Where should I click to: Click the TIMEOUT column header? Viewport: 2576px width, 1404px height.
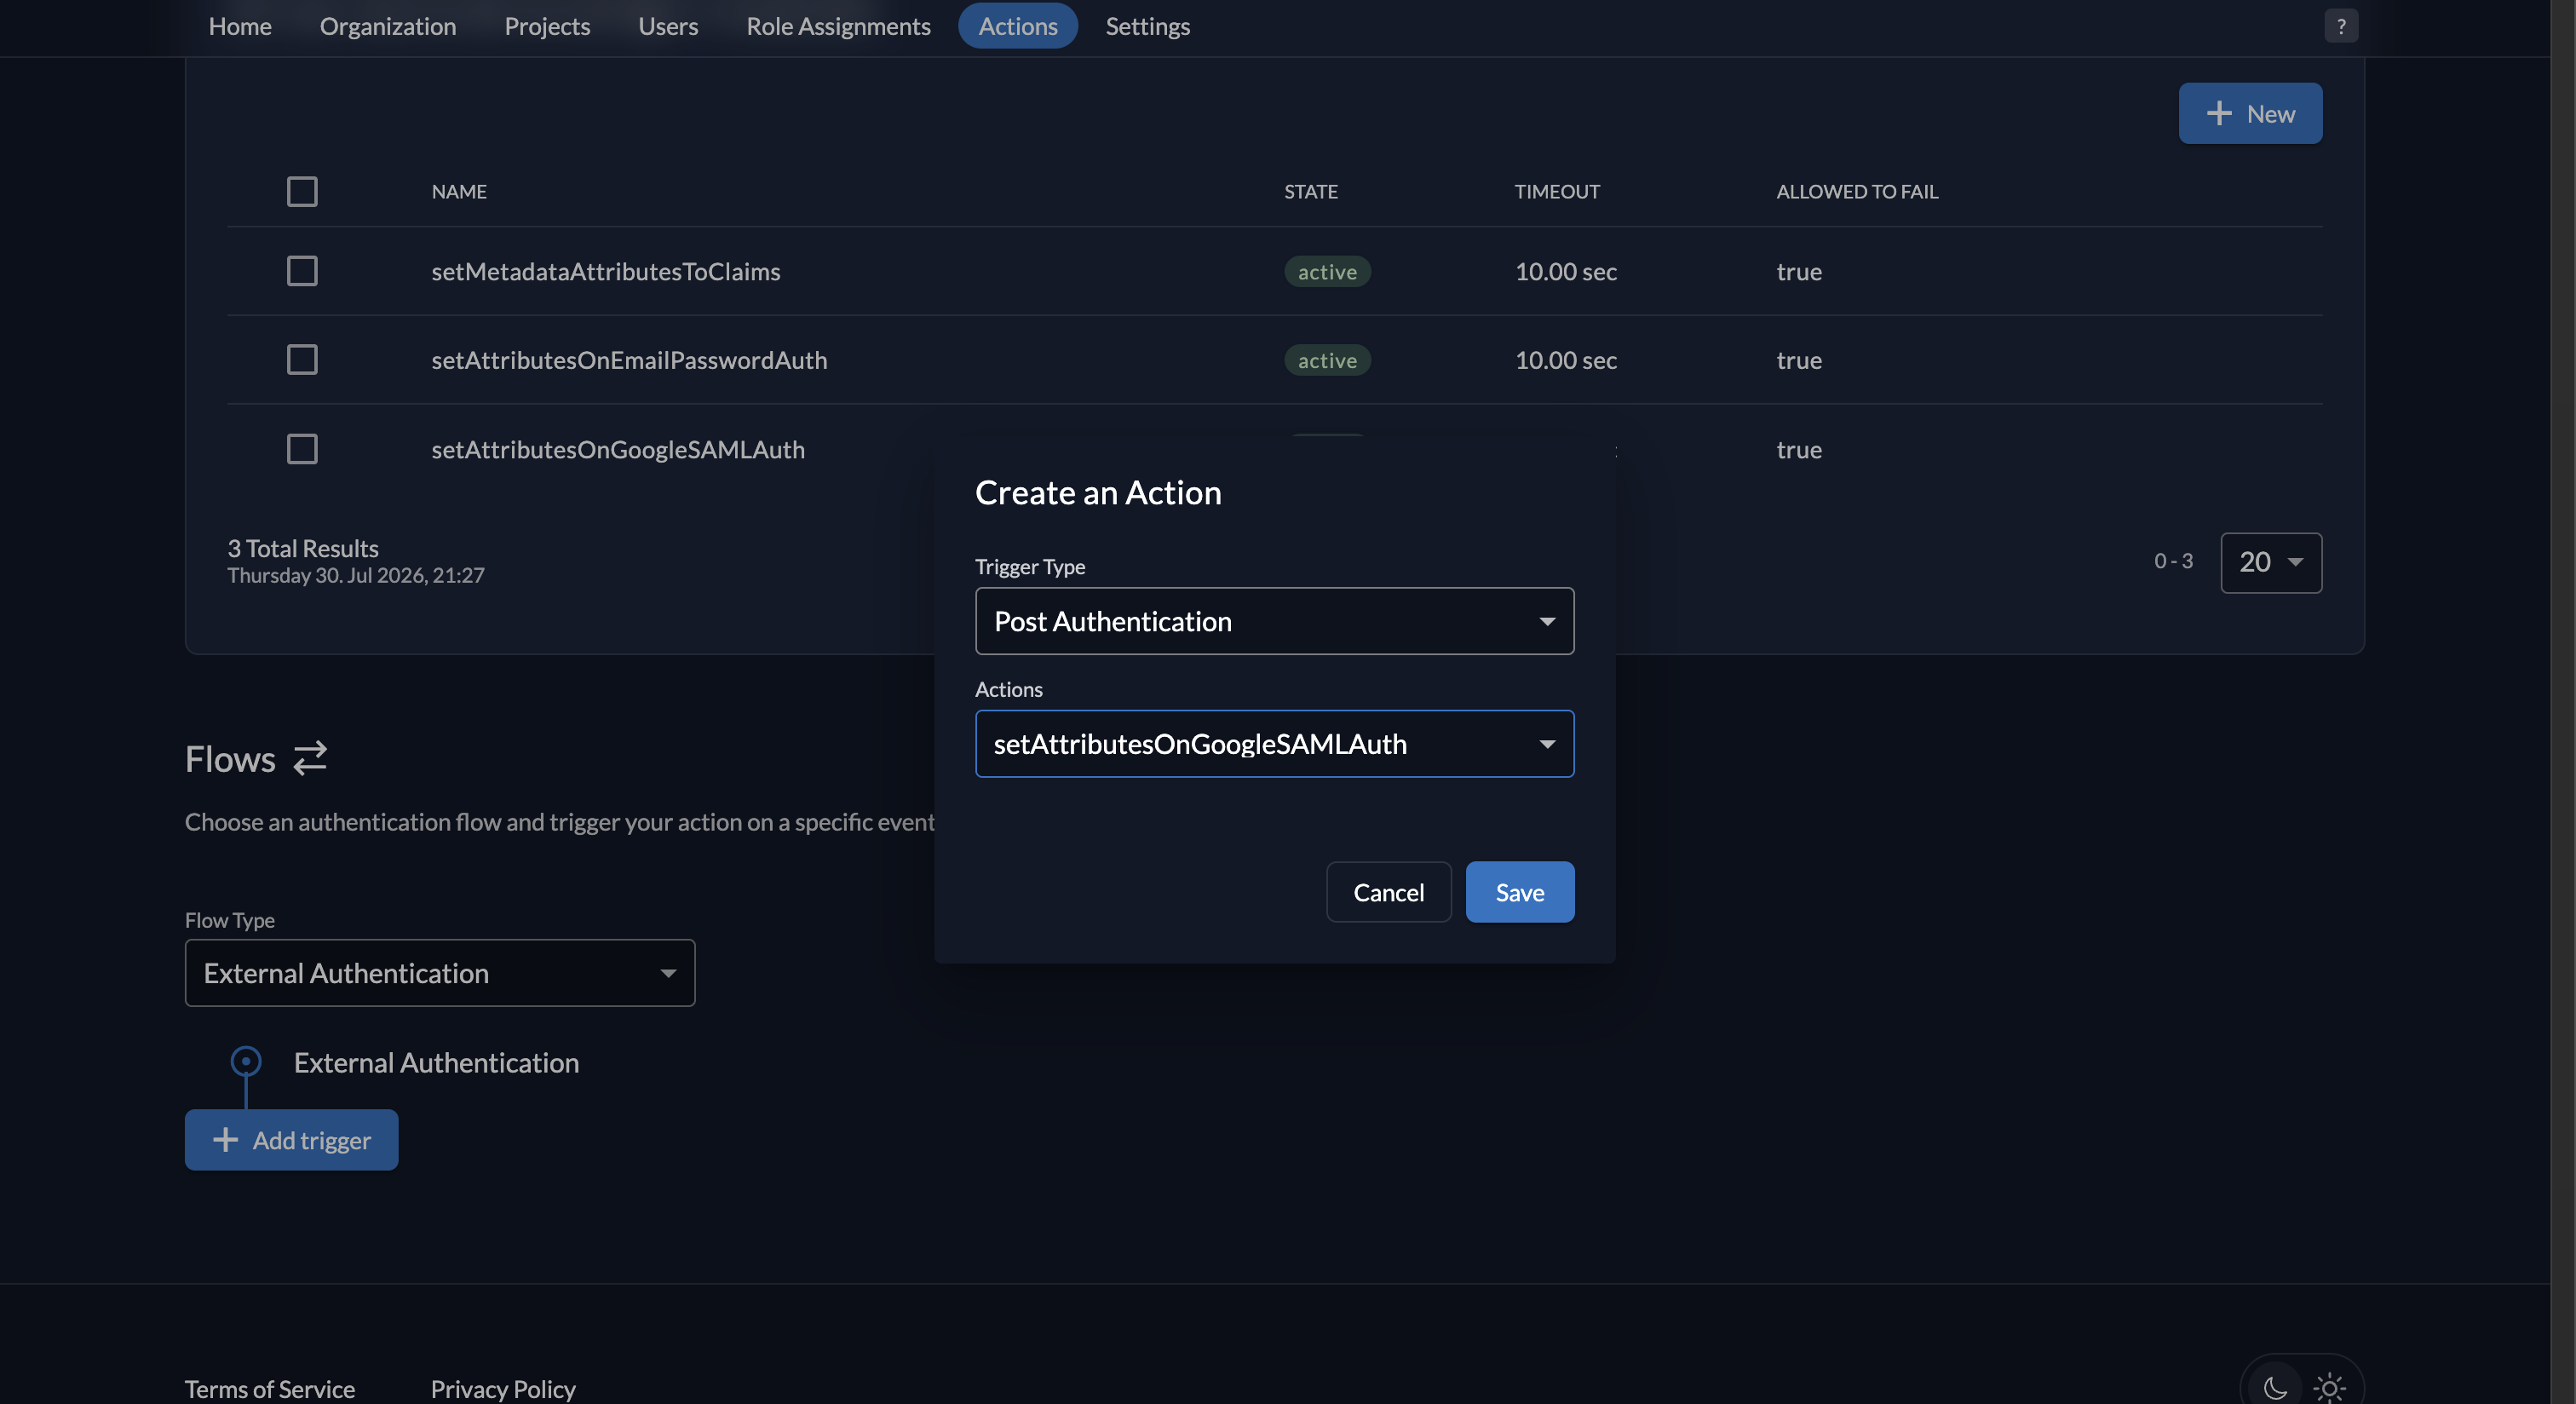[x=1557, y=191]
